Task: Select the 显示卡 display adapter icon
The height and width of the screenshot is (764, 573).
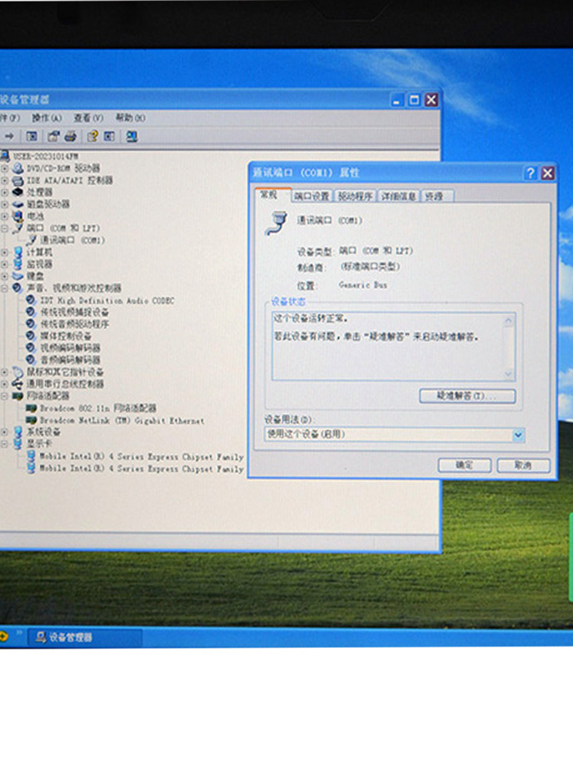Action: 18,444
